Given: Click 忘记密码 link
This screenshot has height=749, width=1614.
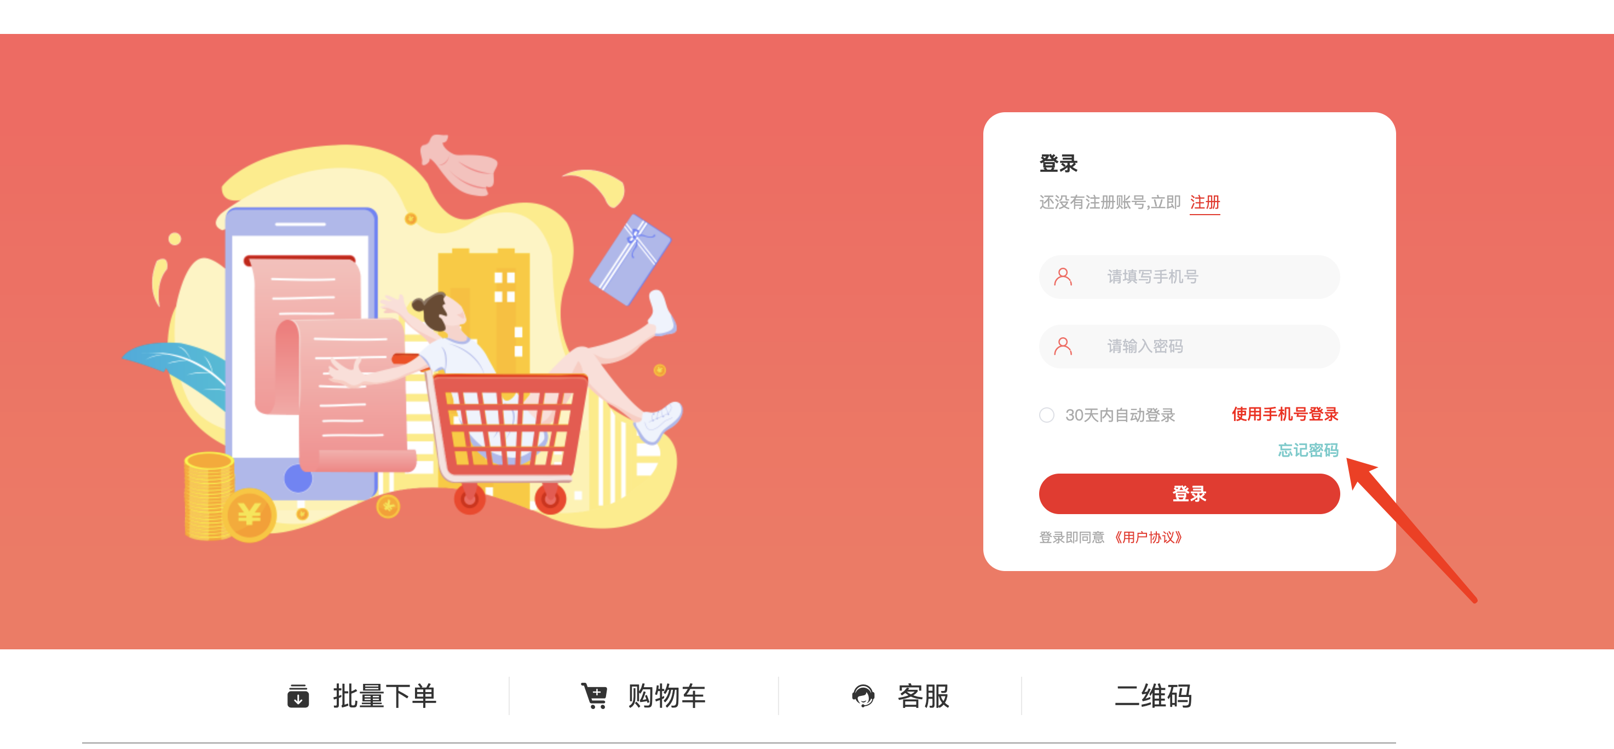Looking at the screenshot, I should click(x=1307, y=450).
